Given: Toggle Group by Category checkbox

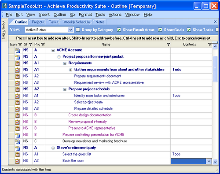Looking at the screenshot, I should pyautogui.click(x=78, y=30).
